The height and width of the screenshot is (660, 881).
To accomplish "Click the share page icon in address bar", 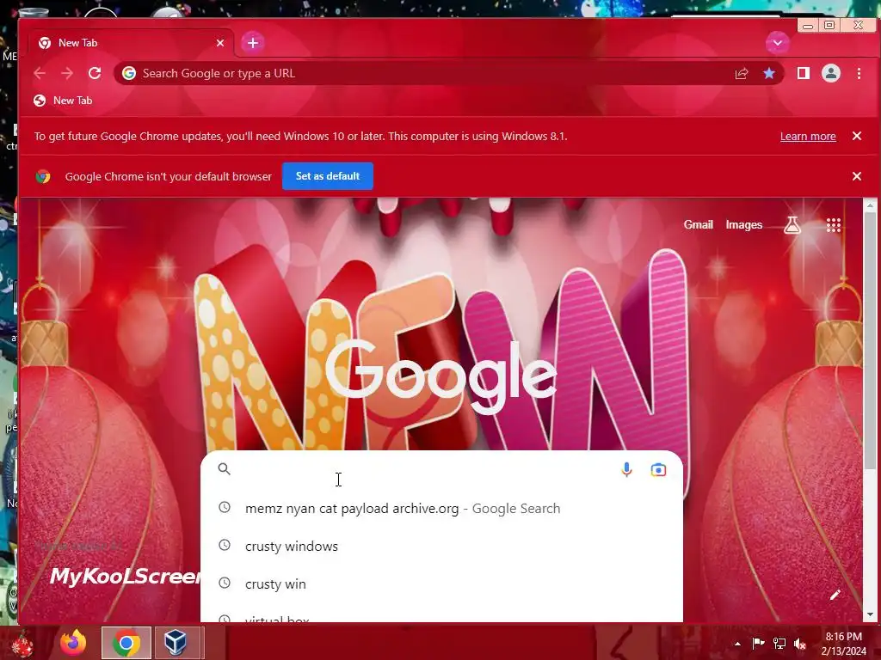I will pos(742,74).
